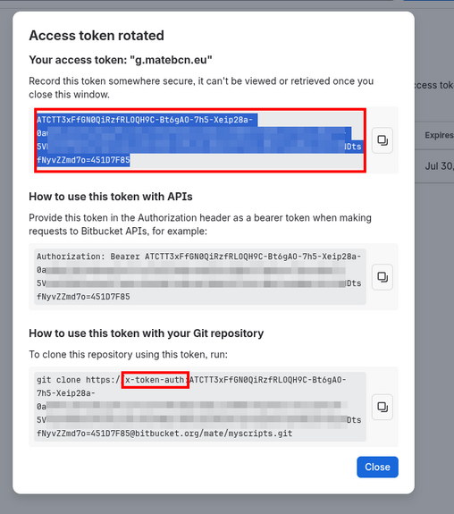This screenshot has height=514, width=454.
Task: Click the Git repository usage heading
Action: [147, 333]
